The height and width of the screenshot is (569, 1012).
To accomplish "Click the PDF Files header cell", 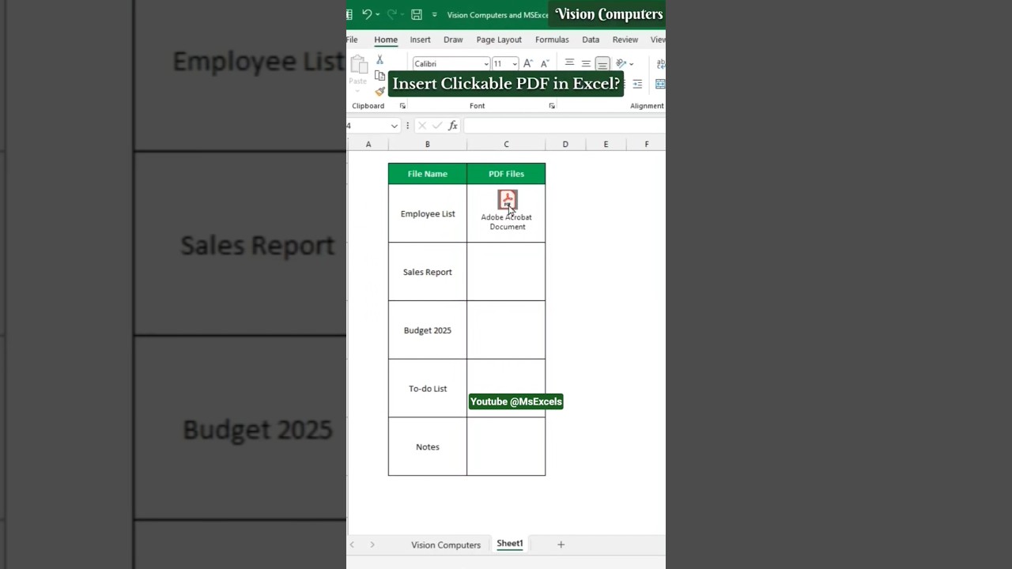I will 506,174.
